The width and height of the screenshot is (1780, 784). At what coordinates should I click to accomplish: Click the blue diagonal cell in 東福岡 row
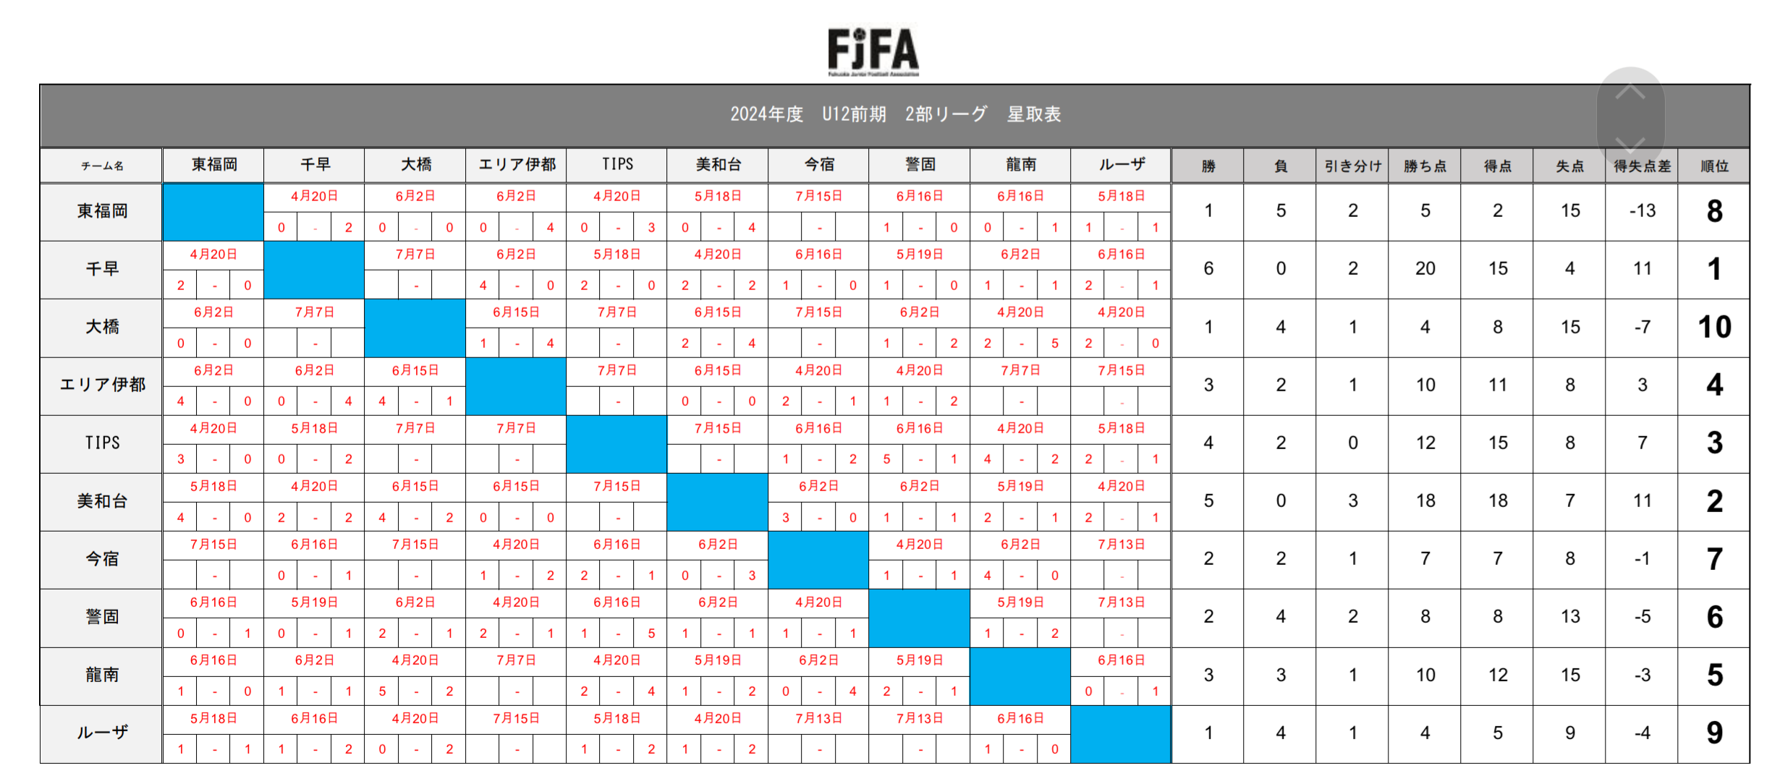tap(213, 211)
